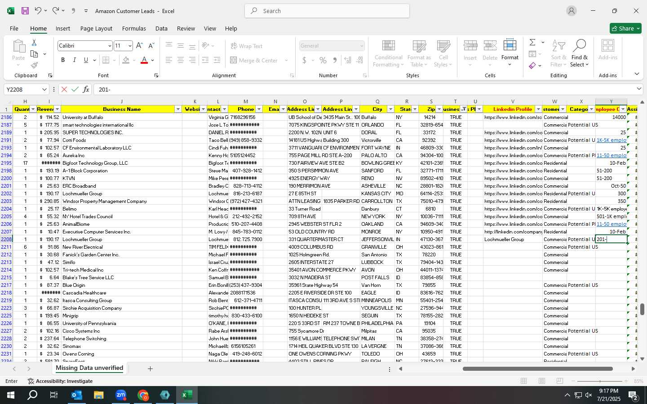
Task: Click the Search box in title bar
Action: pos(327,11)
